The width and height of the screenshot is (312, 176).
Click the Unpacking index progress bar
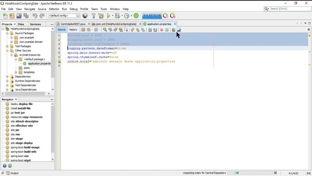click(250, 173)
